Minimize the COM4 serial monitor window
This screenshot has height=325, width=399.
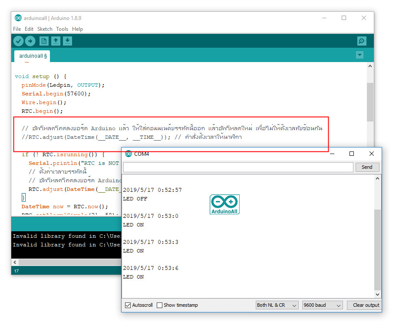[x=332, y=154]
